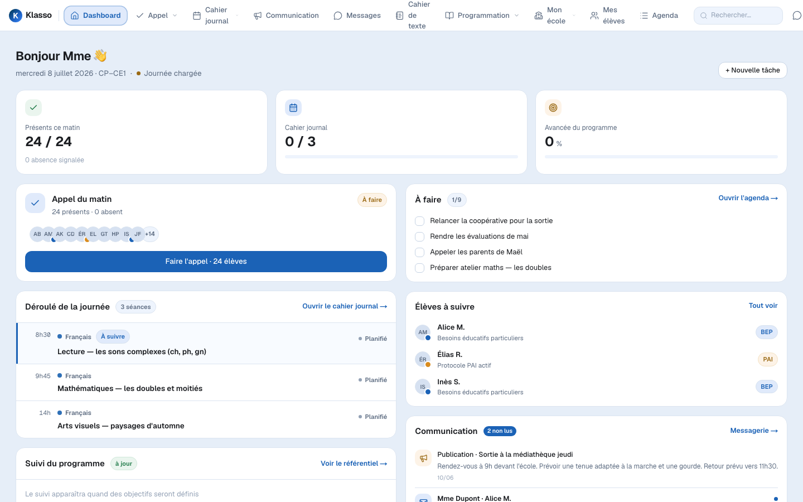Expand the Cahier journal menu chevron
Viewport: 803px width, 502px height.
coord(237,16)
